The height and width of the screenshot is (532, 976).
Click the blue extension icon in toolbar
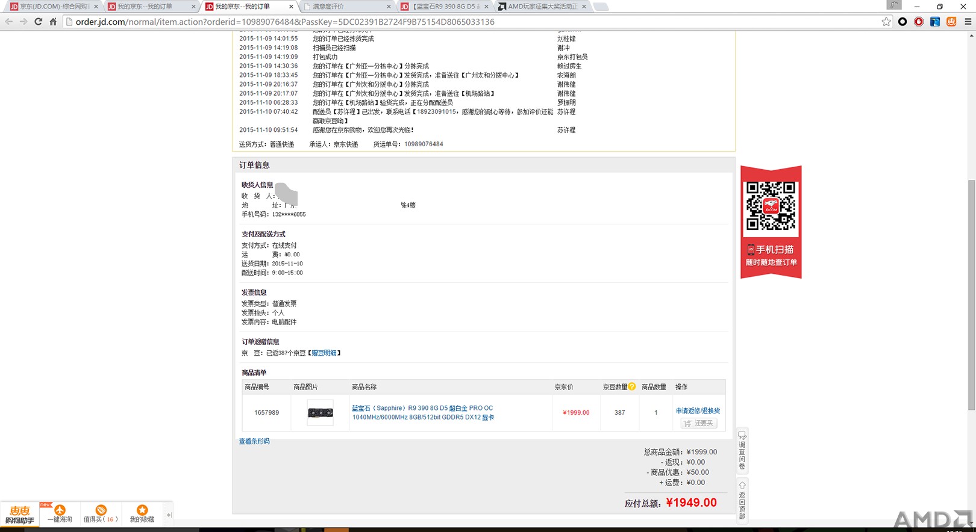point(935,22)
